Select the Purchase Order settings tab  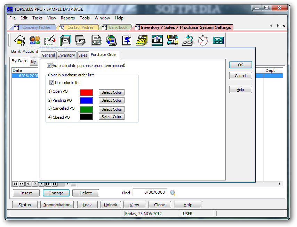tap(104, 54)
